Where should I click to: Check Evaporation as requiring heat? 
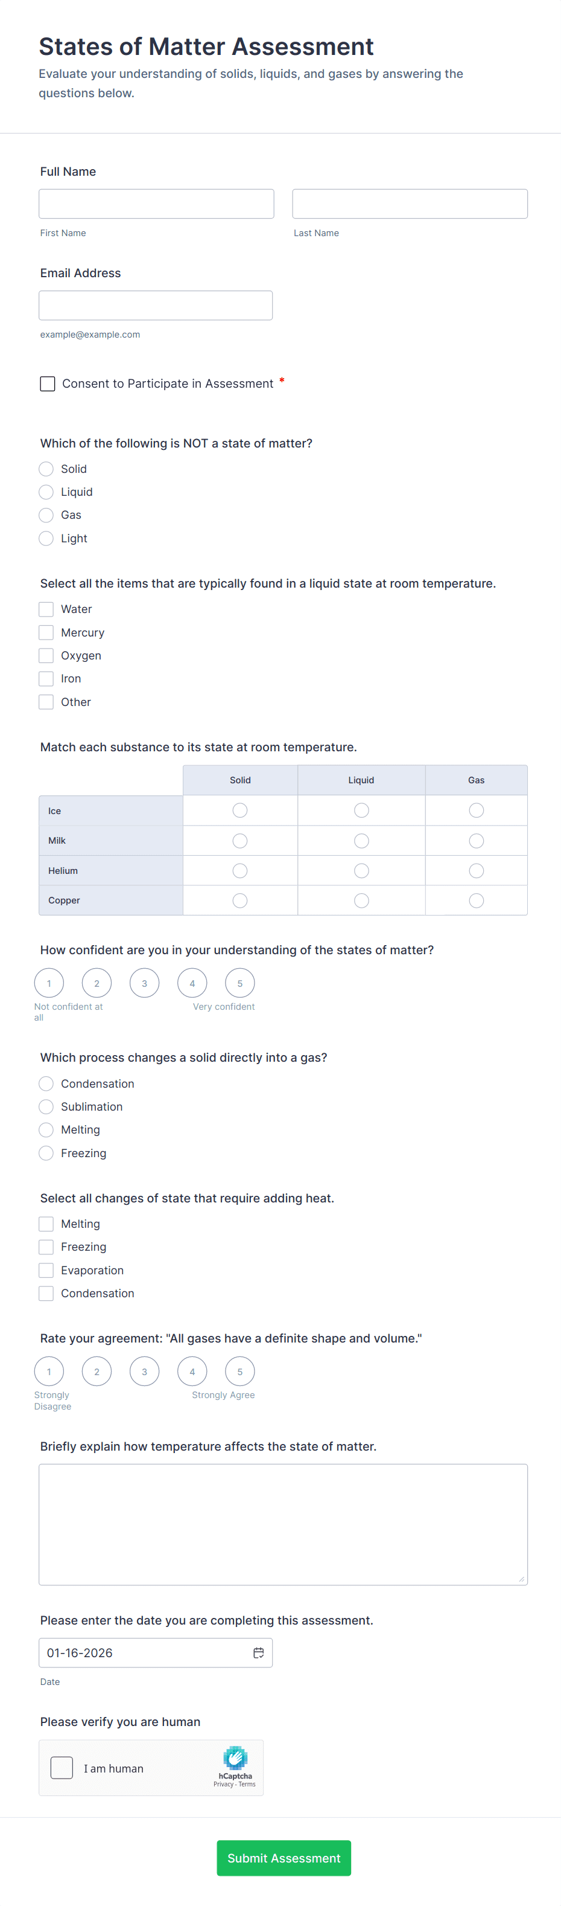tap(45, 1269)
